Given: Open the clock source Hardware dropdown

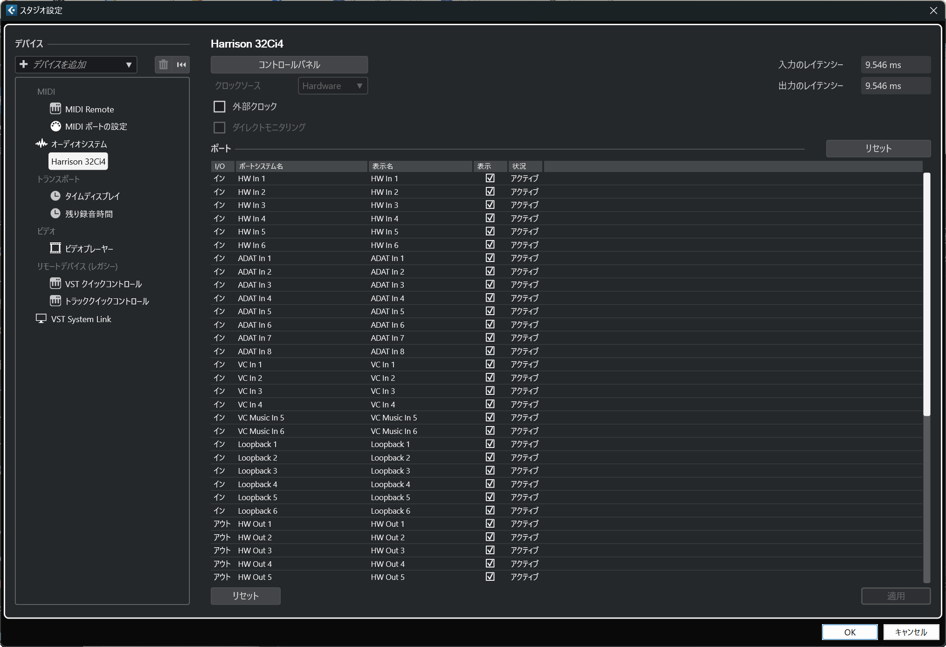Looking at the screenshot, I should (333, 86).
